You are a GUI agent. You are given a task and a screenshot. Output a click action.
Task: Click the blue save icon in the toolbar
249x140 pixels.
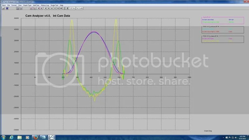click(7, 8)
